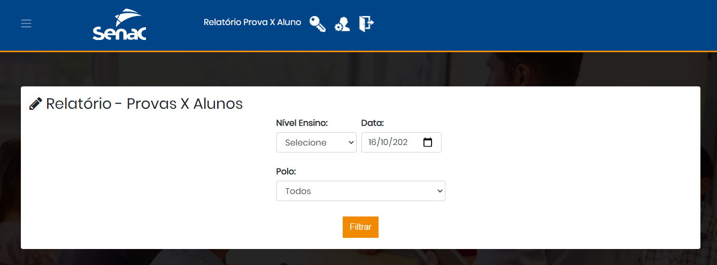The image size is (717, 265).
Task: Expand the Polo dropdown showing Todos
Action: [361, 191]
